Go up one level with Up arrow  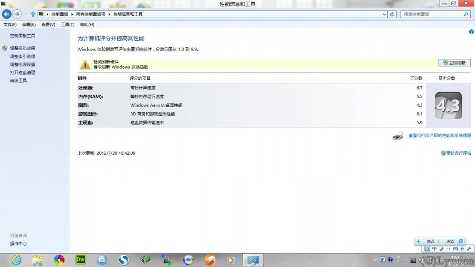point(33,14)
